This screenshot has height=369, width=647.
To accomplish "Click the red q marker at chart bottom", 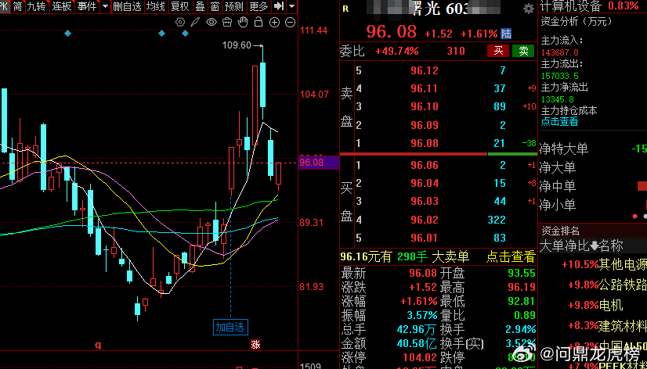I will 98,345.
